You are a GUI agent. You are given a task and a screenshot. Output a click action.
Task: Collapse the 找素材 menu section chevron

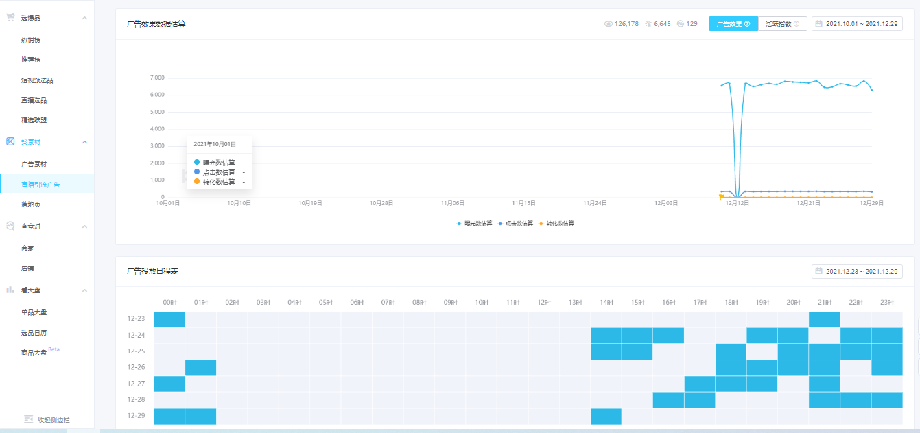[84, 142]
